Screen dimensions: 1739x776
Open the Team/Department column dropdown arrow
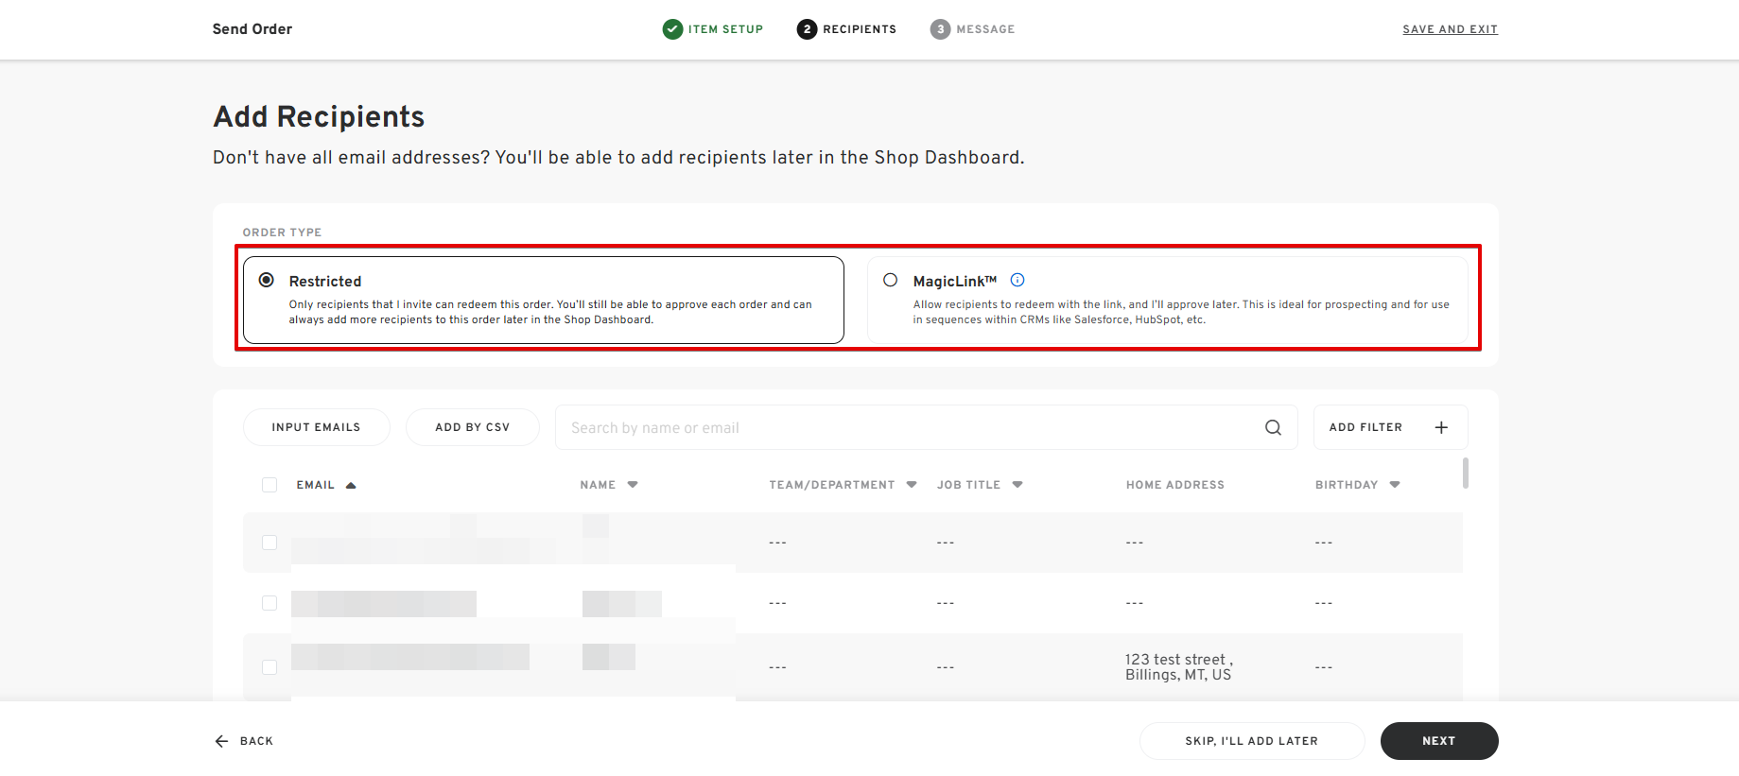click(x=912, y=485)
